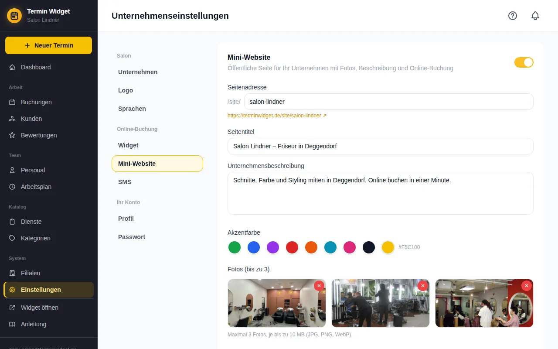
Task: Click the Buchungen calendar icon
Action: (x=12, y=102)
